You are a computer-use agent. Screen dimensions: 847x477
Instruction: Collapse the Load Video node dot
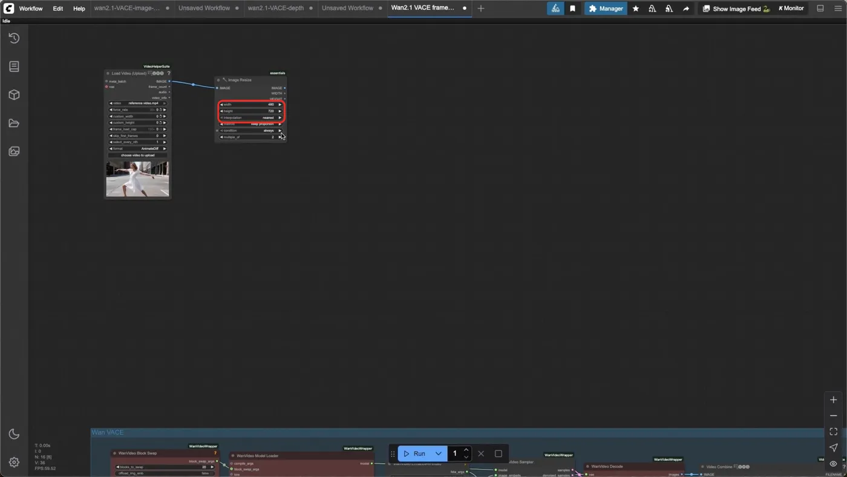point(108,73)
